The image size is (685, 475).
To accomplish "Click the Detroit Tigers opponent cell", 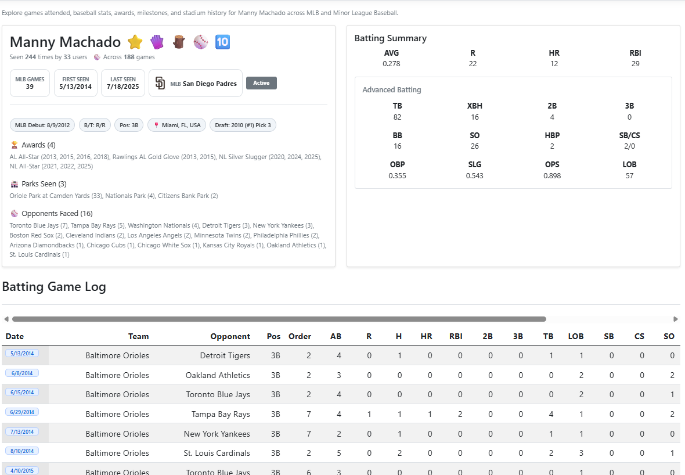I will (225, 356).
